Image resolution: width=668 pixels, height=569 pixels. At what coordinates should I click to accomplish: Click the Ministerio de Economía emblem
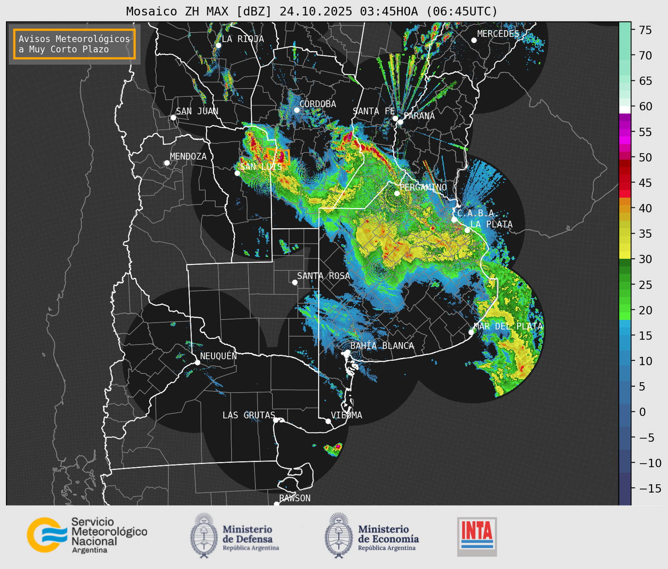click(x=339, y=535)
